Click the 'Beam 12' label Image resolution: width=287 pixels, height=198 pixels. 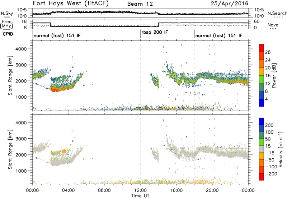140,4
